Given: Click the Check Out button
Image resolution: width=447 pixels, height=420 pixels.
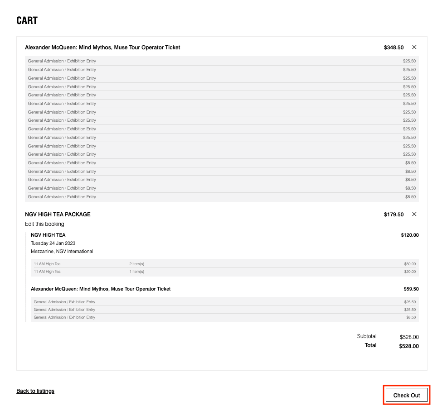Looking at the screenshot, I should pyautogui.click(x=406, y=395).
